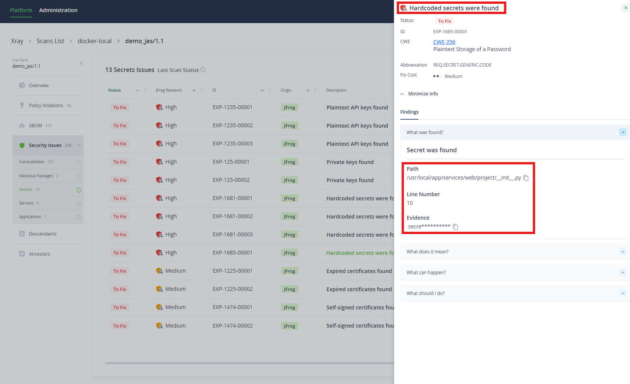
Task: Open the CWE-256 link
Action: point(444,42)
